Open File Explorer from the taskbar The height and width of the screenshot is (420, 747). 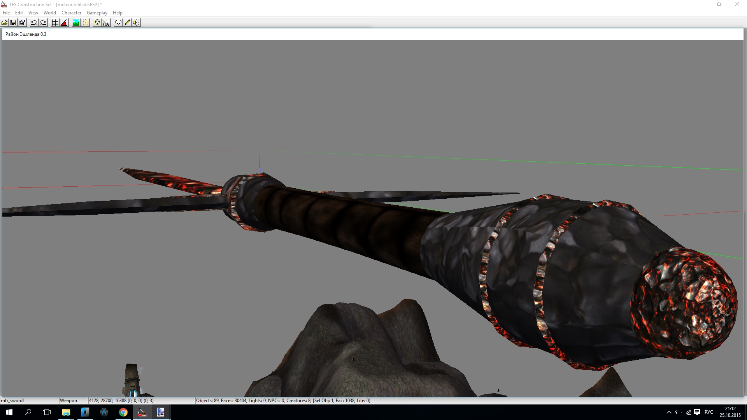tap(66, 412)
